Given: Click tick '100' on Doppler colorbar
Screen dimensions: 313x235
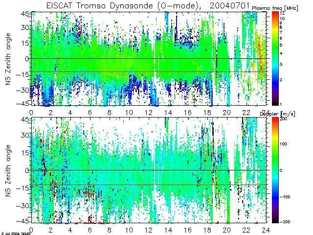Looking at the screenshot, I should pos(283,144).
